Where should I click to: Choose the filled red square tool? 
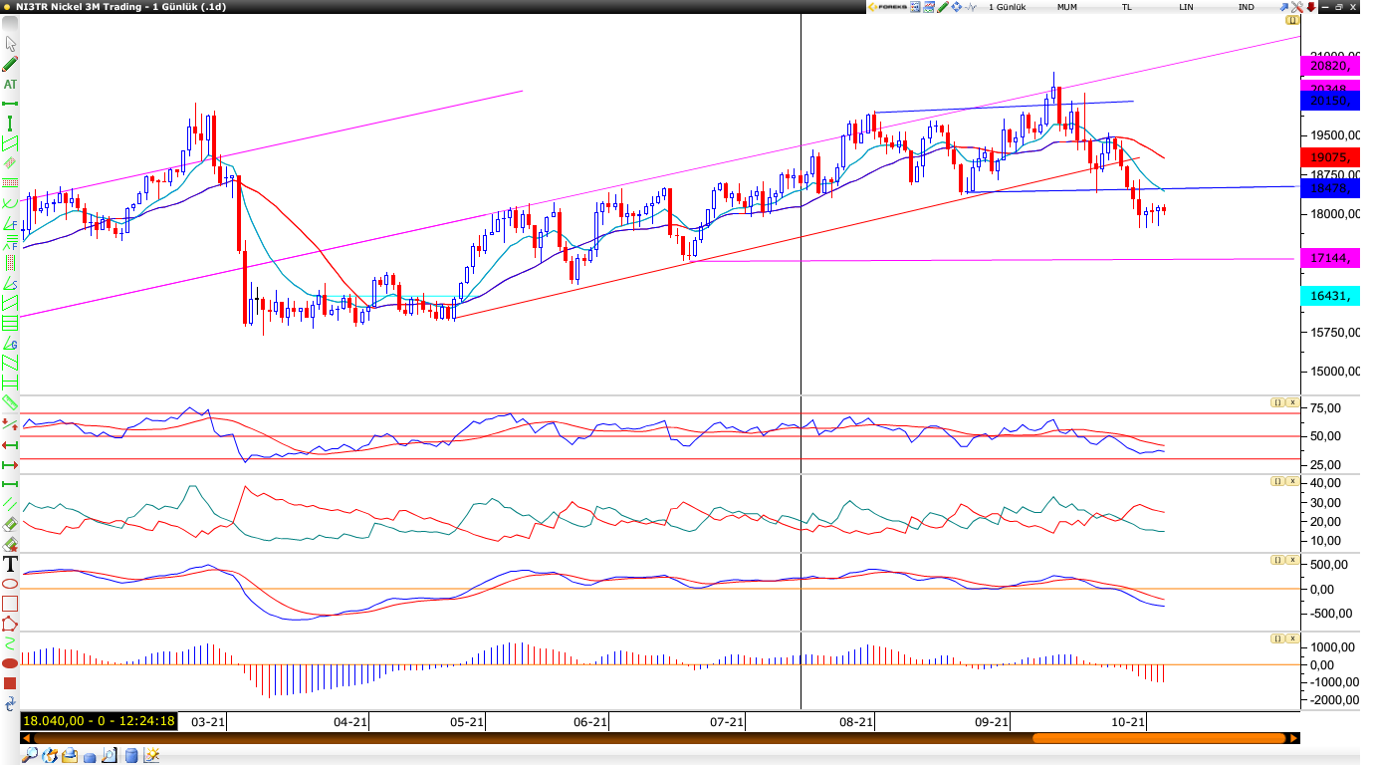click(10, 682)
